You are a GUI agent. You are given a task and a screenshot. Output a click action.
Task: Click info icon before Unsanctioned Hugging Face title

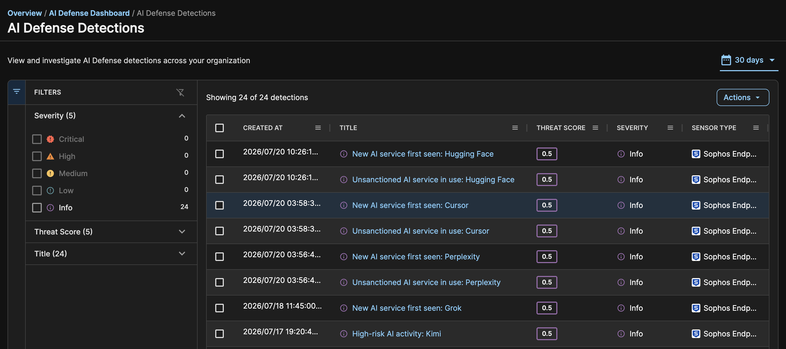(x=343, y=179)
